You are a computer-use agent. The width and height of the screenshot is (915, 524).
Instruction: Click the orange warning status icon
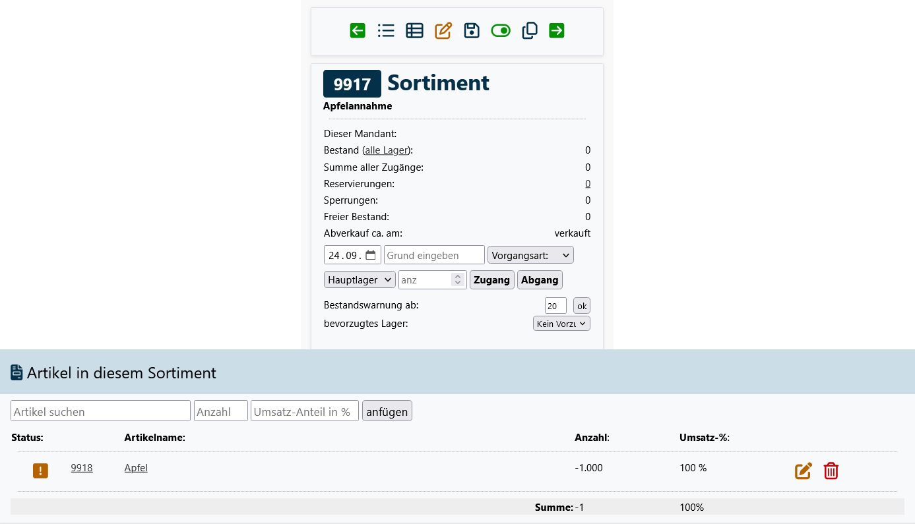coord(41,471)
